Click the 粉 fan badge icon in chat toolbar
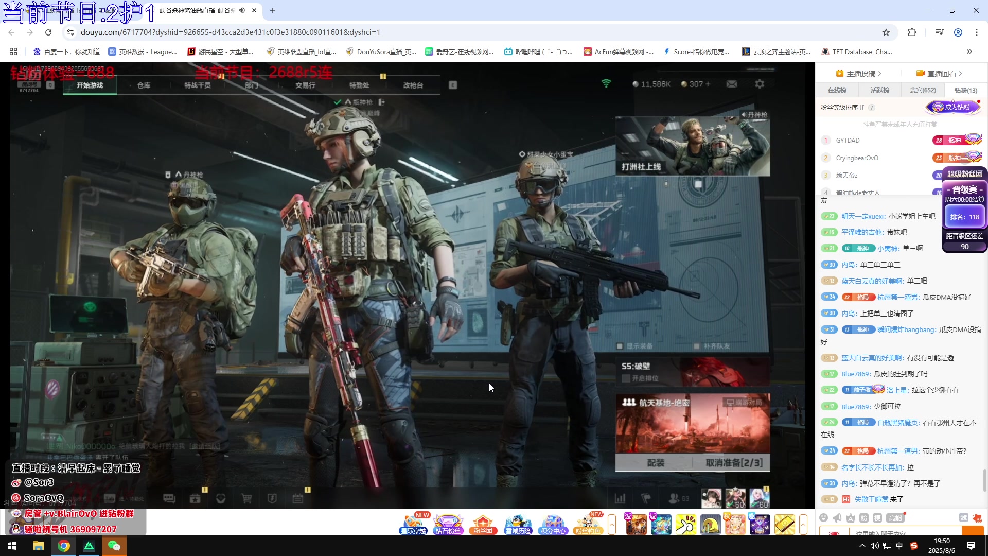The width and height of the screenshot is (988, 556). [864, 518]
